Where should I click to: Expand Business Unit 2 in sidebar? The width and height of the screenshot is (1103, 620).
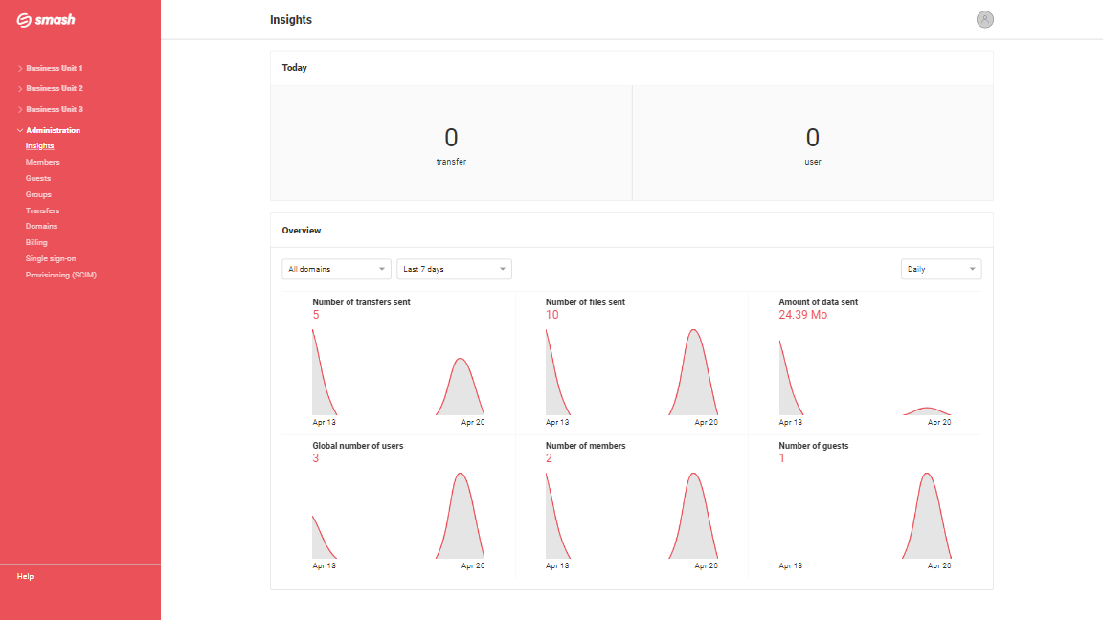(54, 88)
